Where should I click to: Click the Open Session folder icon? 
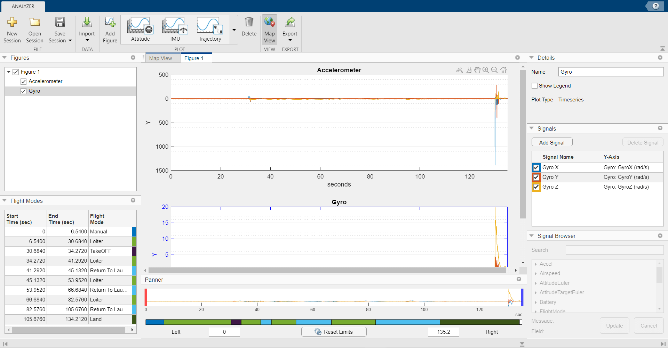click(x=35, y=23)
